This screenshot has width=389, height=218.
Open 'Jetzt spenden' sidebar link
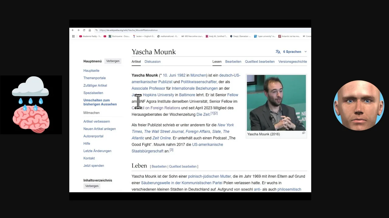94,166
